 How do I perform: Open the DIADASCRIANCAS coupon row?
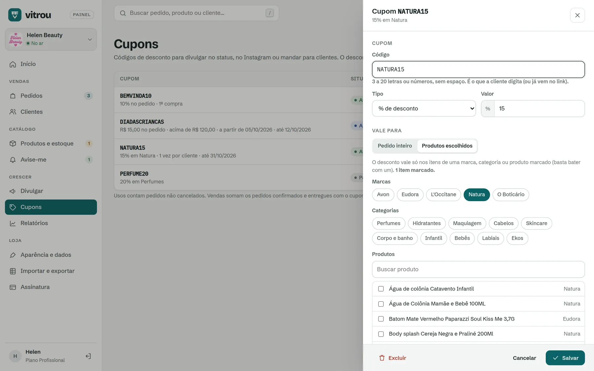pyautogui.click(x=239, y=126)
